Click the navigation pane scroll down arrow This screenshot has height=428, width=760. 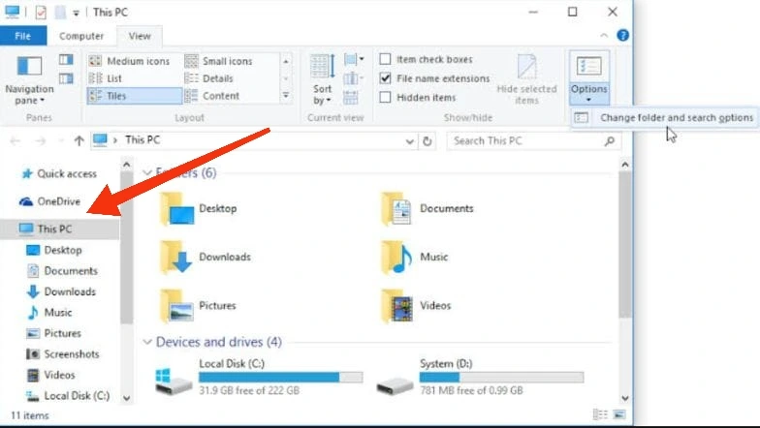(126, 398)
